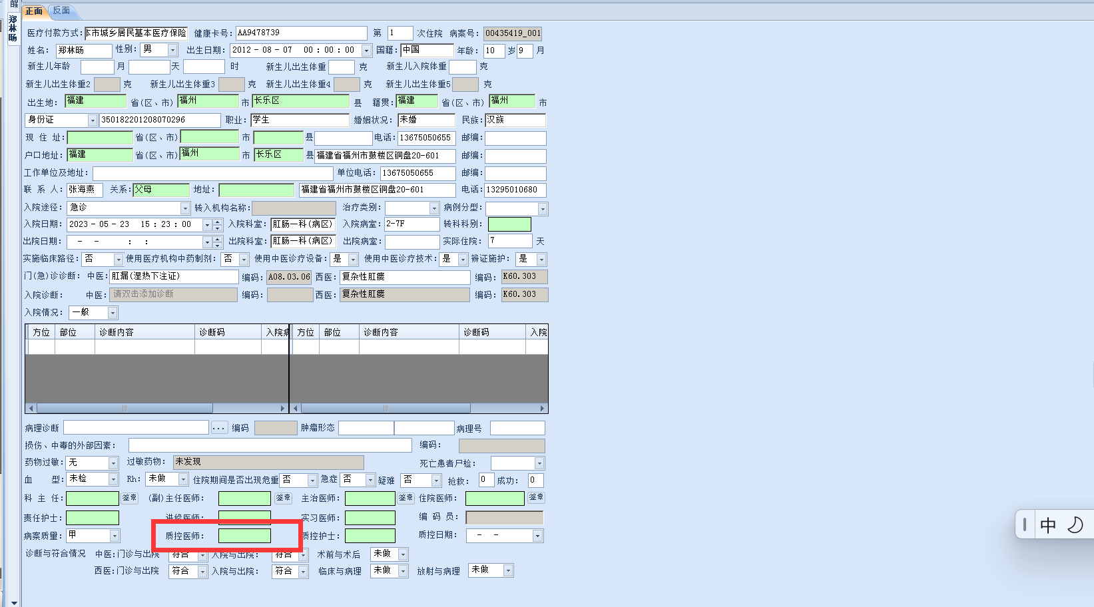The height and width of the screenshot is (607, 1094).
Task: Open the 入院情况 dropdown showing 一般
Action: (x=113, y=313)
